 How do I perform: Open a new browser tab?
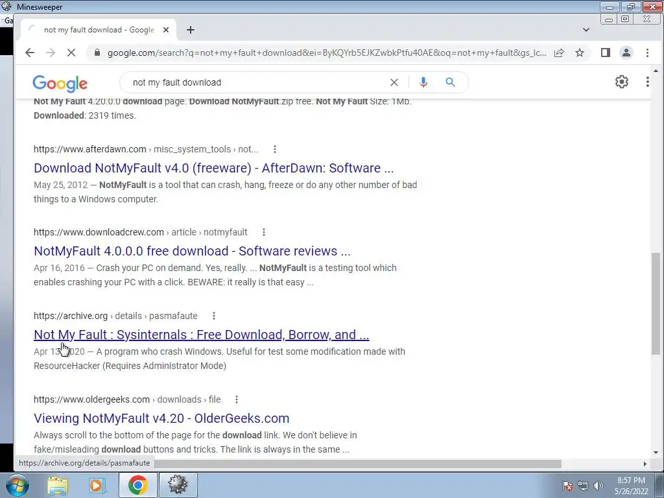[191, 30]
